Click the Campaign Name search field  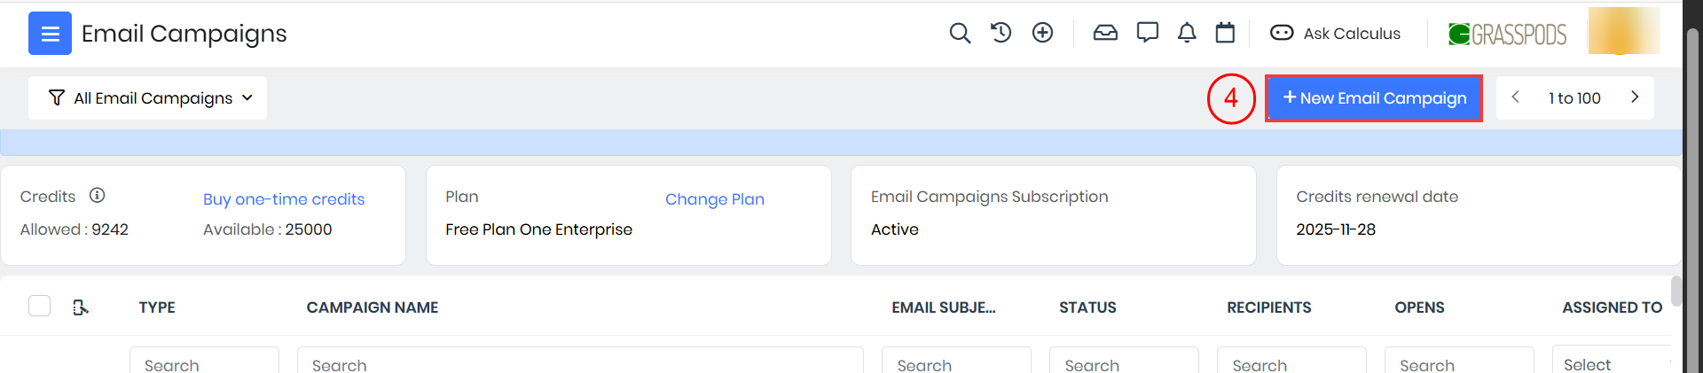[580, 363]
